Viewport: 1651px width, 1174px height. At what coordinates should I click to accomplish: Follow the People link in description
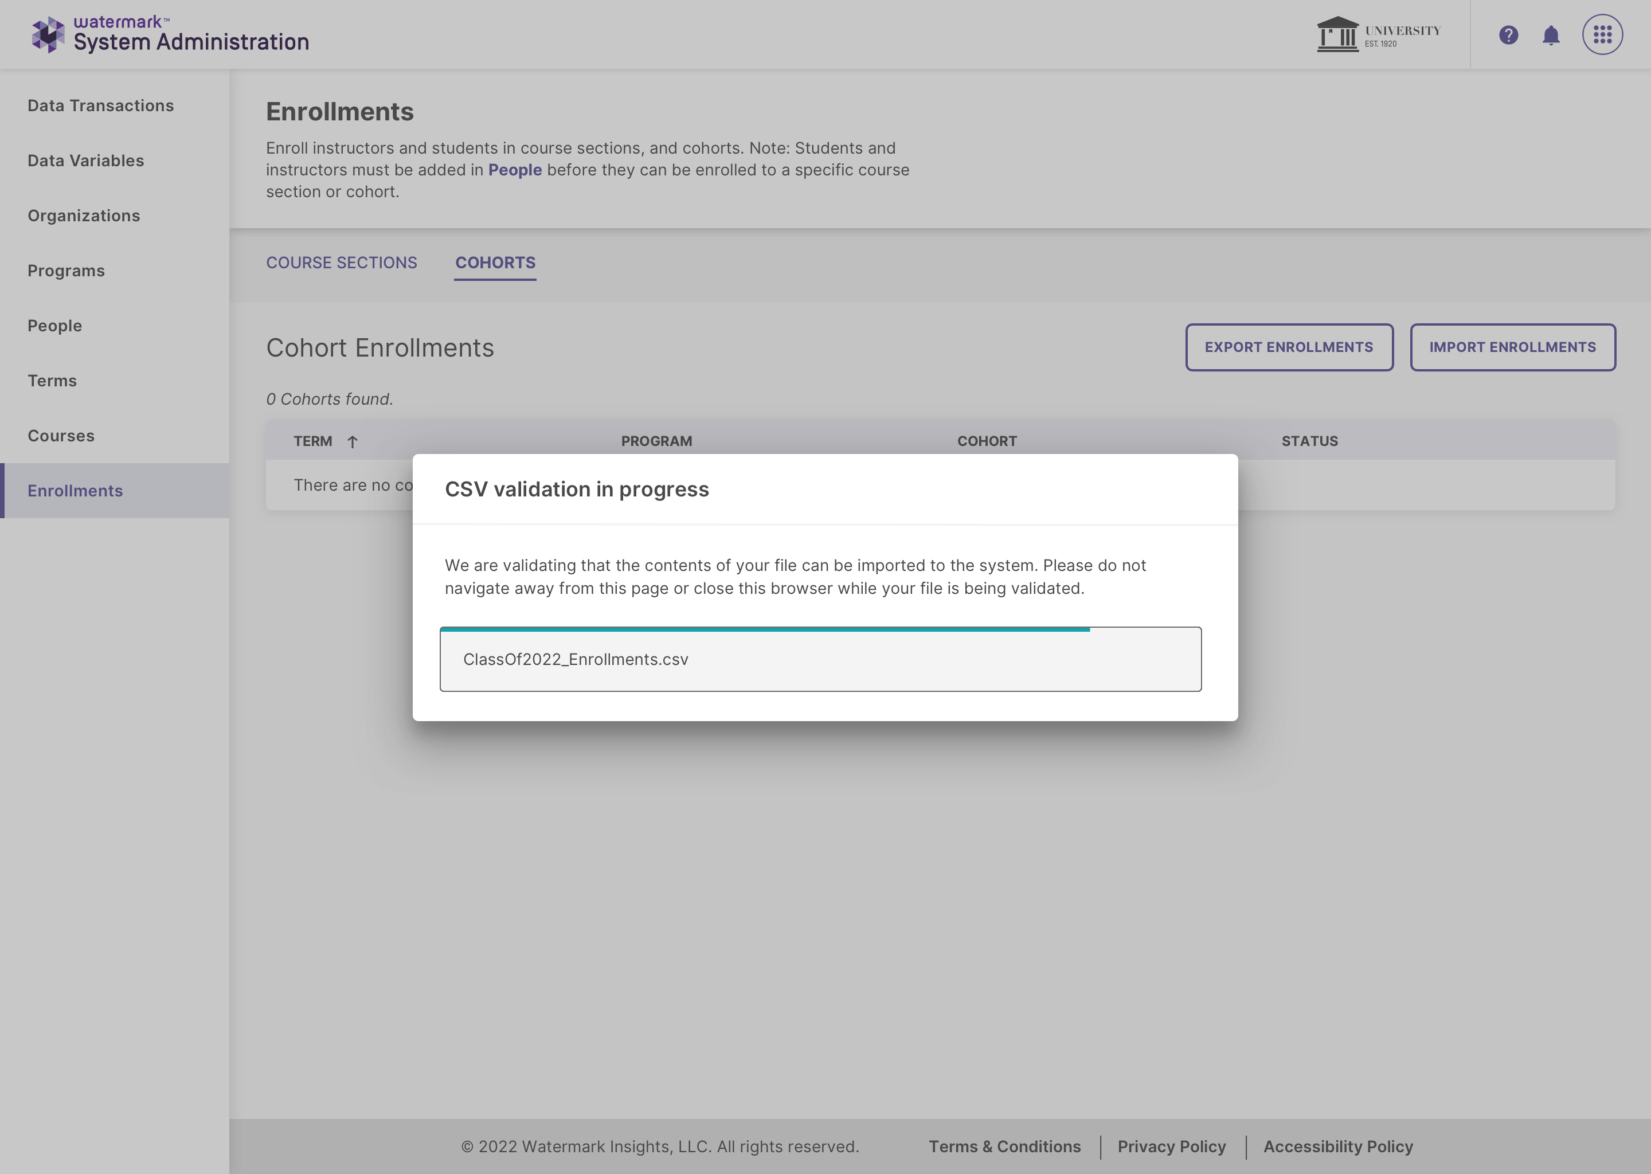coord(515,170)
